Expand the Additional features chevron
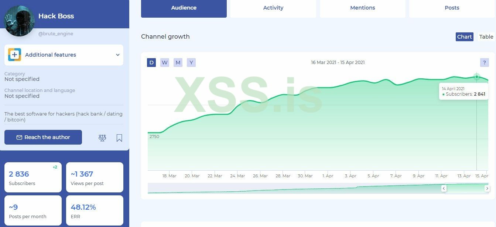 (x=117, y=55)
